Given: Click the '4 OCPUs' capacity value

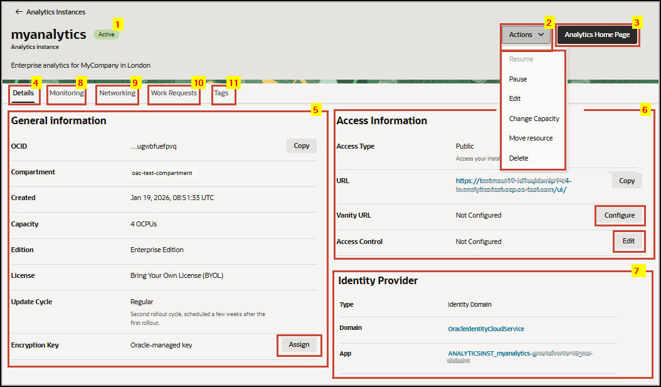Looking at the screenshot, I should [x=144, y=225].
